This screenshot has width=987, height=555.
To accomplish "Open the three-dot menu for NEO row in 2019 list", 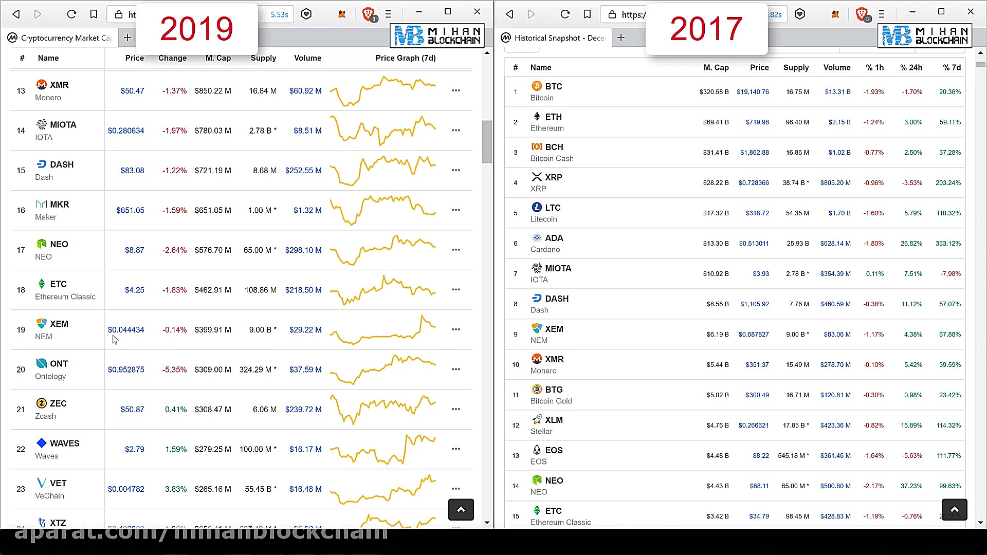I will [x=456, y=250].
